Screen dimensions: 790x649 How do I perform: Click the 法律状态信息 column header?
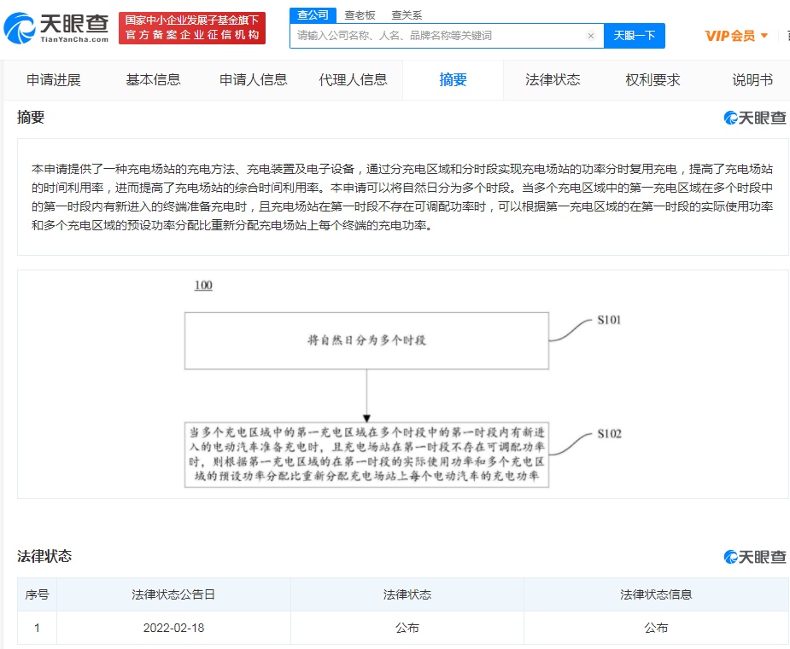(x=656, y=594)
